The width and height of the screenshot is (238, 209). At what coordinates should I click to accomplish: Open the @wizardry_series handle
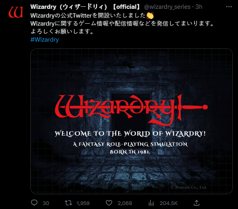pyautogui.click(x=167, y=7)
